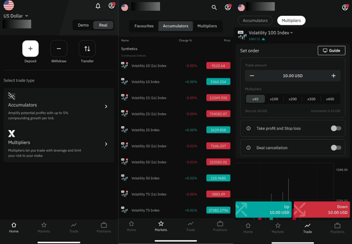Open Volatility 15 (1s) Index row

pyautogui.click(x=176, y=98)
